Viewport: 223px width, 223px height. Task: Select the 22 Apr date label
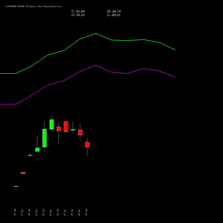coord(43,212)
